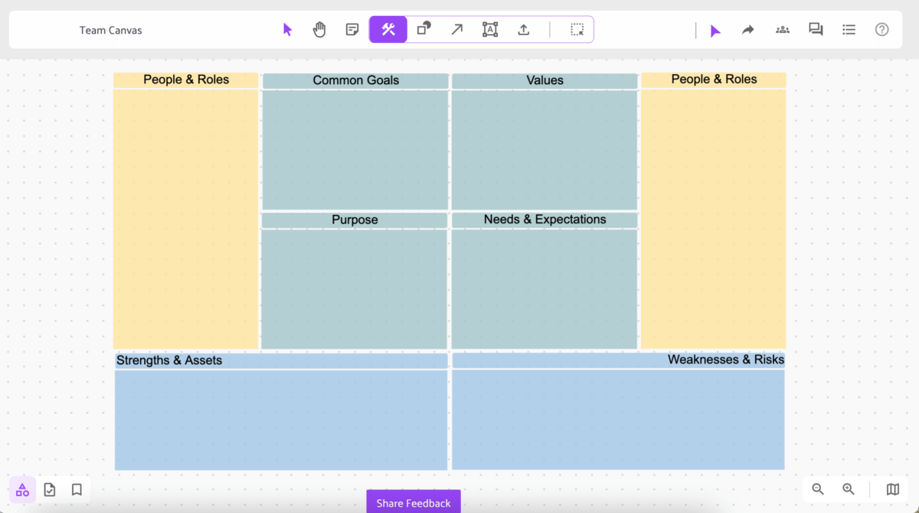This screenshot has width=919, height=513.
Task: Pick the sticky note tool
Action: click(352, 29)
